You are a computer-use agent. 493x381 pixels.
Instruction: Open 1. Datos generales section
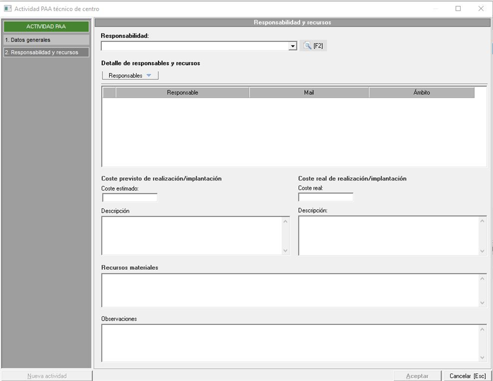(x=46, y=40)
